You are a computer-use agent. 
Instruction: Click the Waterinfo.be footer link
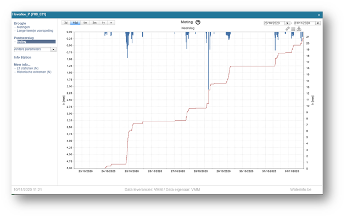[300, 189]
